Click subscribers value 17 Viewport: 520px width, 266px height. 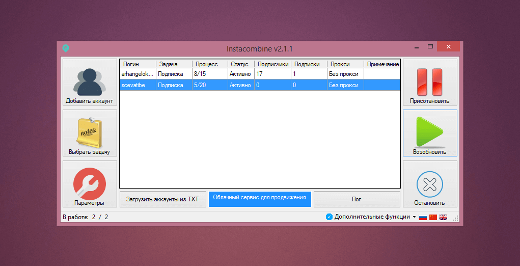tap(259, 74)
